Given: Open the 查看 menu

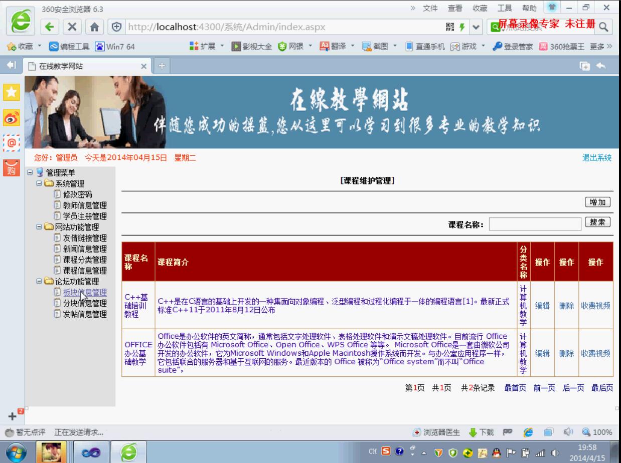Looking at the screenshot, I should 455,8.
